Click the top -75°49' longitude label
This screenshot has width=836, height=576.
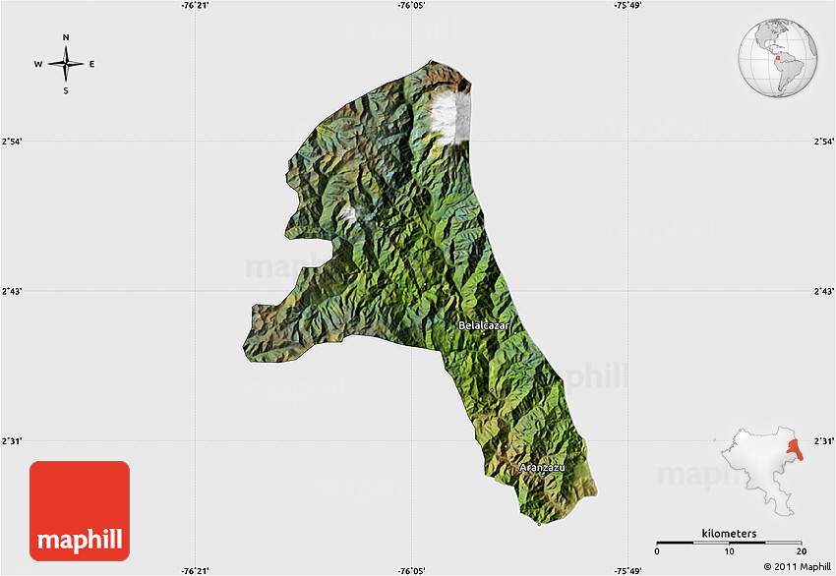[x=627, y=6]
